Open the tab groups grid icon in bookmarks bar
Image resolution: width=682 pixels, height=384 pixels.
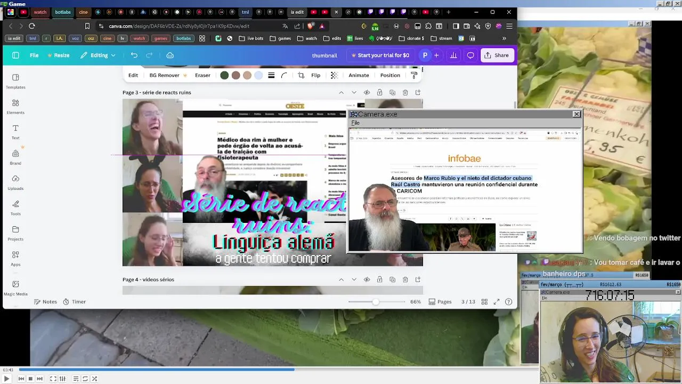(202, 38)
